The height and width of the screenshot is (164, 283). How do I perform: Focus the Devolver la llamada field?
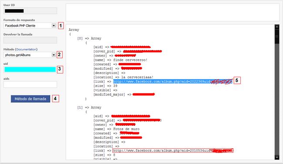[x=30, y=40]
